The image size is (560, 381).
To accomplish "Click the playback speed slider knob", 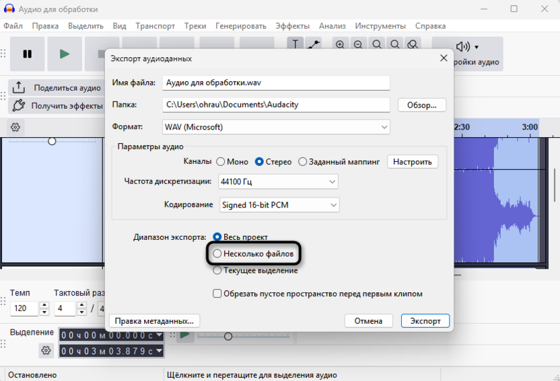I will coord(228,336).
